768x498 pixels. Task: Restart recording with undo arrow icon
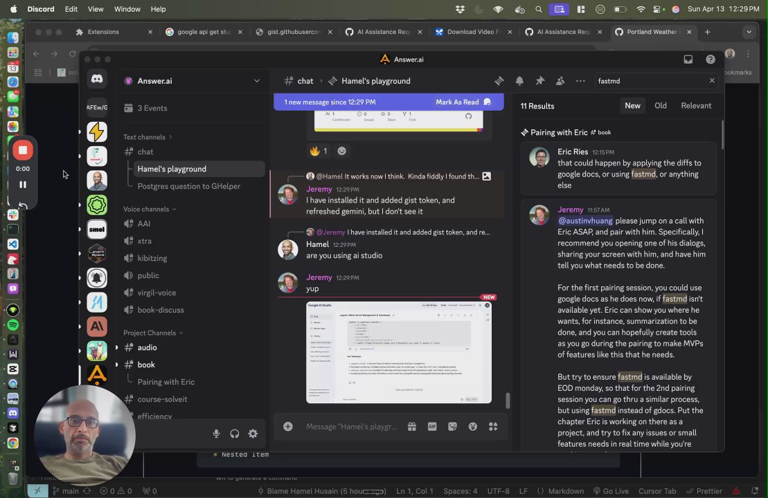tap(23, 205)
